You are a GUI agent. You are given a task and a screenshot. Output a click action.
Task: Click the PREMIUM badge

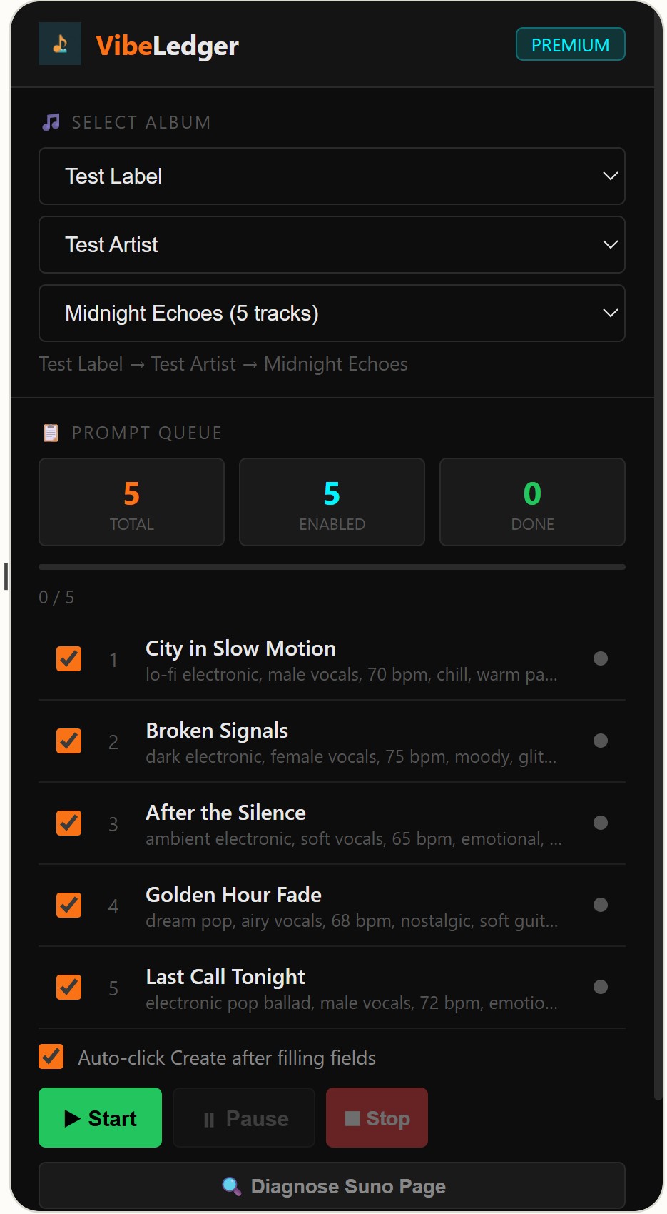[x=570, y=44]
